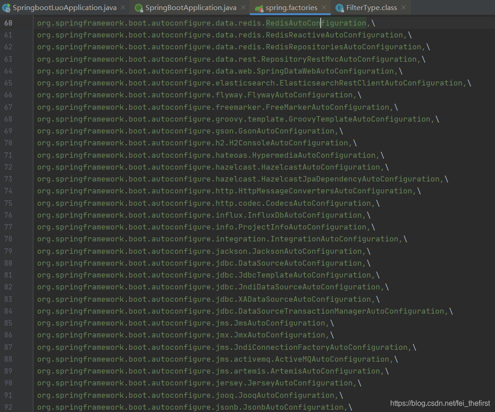Click GroovyTemplateAutoConfiguration entry
The height and width of the screenshot is (412, 495).
pos(360,119)
